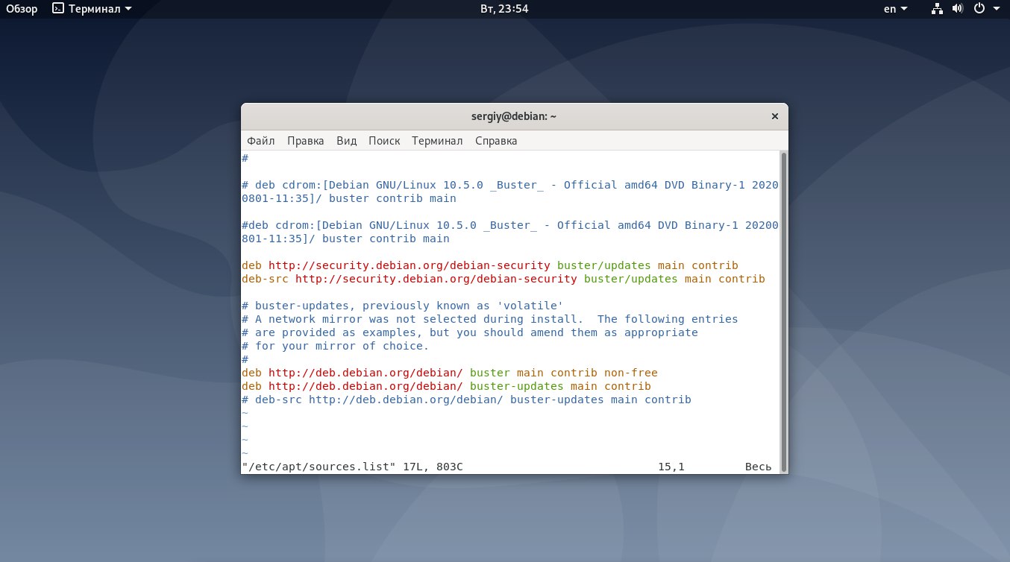Click the Весь indicator in status line
Viewport: 1010px width, 562px height.
(758, 467)
